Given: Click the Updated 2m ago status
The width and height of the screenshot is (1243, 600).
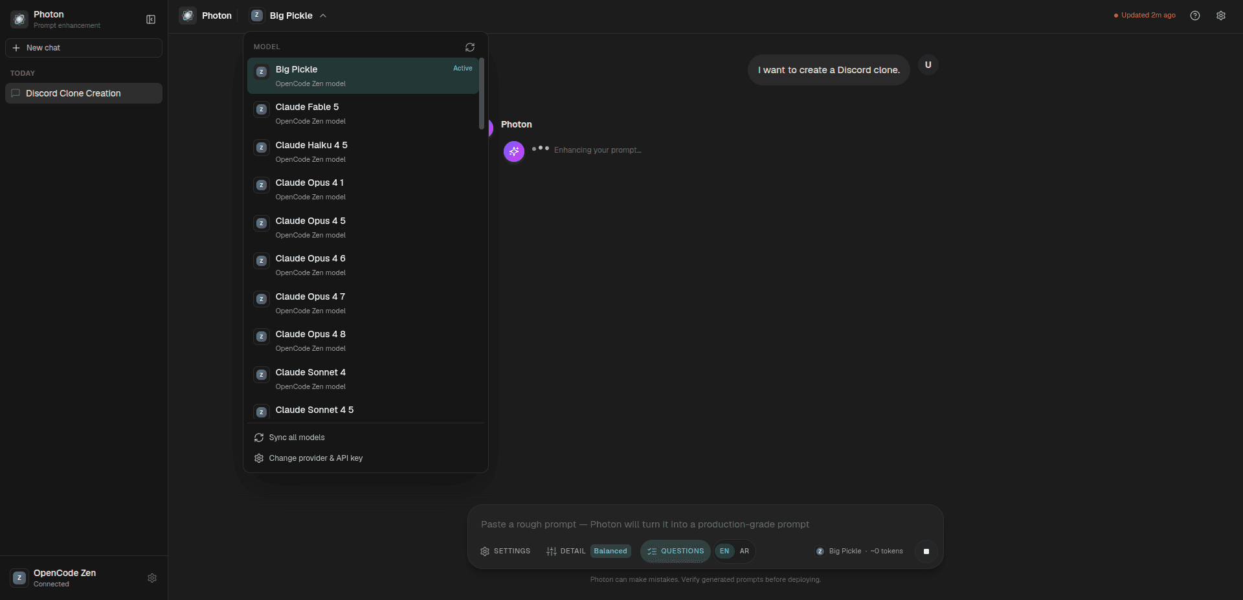Looking at the screenshot, I should point(1145,16).
